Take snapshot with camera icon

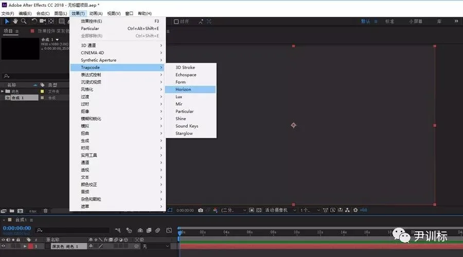pyautogui.click(x=201, y=210)
